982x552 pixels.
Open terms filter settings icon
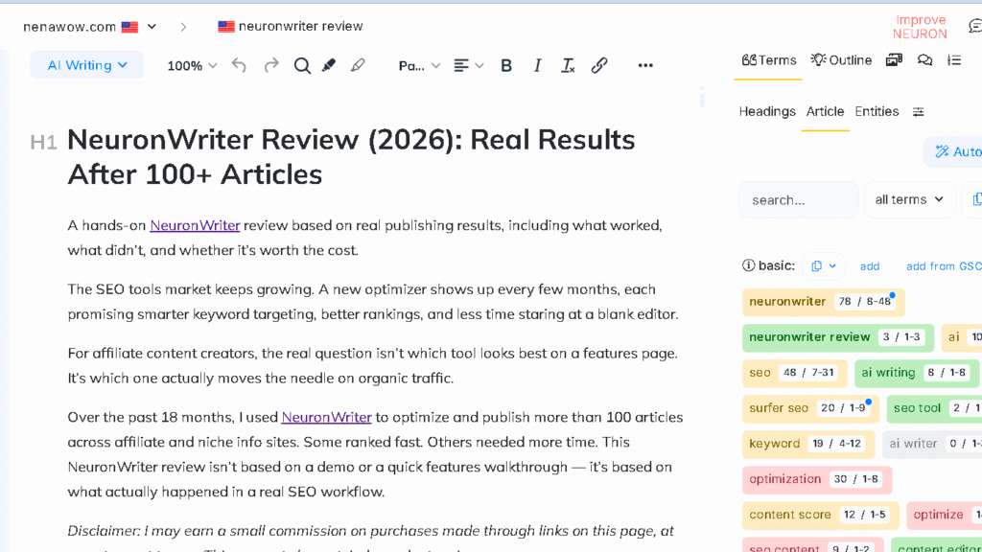(x=918, y=111)
